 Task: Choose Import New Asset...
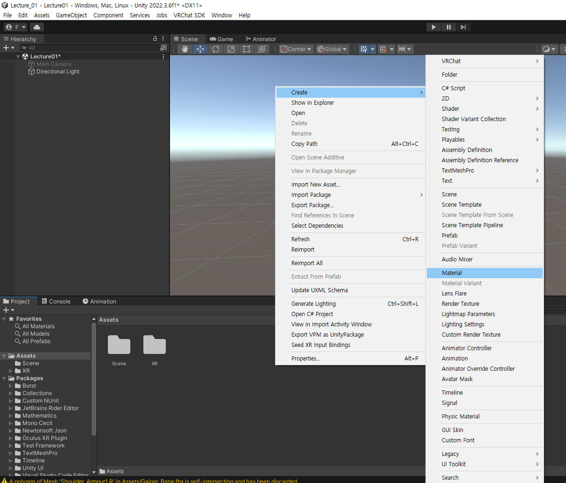click(x=350, y=185)
